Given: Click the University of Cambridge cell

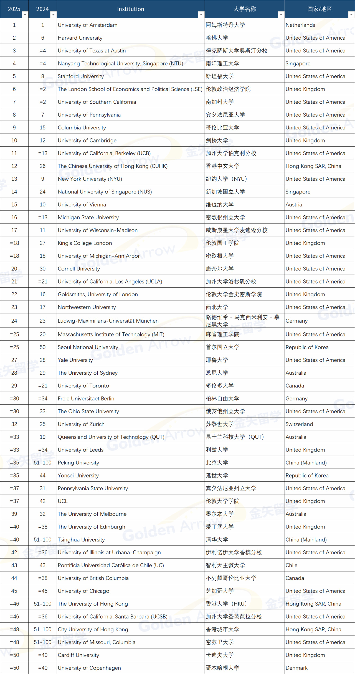Looking at the screenshot, I should 87,141.
